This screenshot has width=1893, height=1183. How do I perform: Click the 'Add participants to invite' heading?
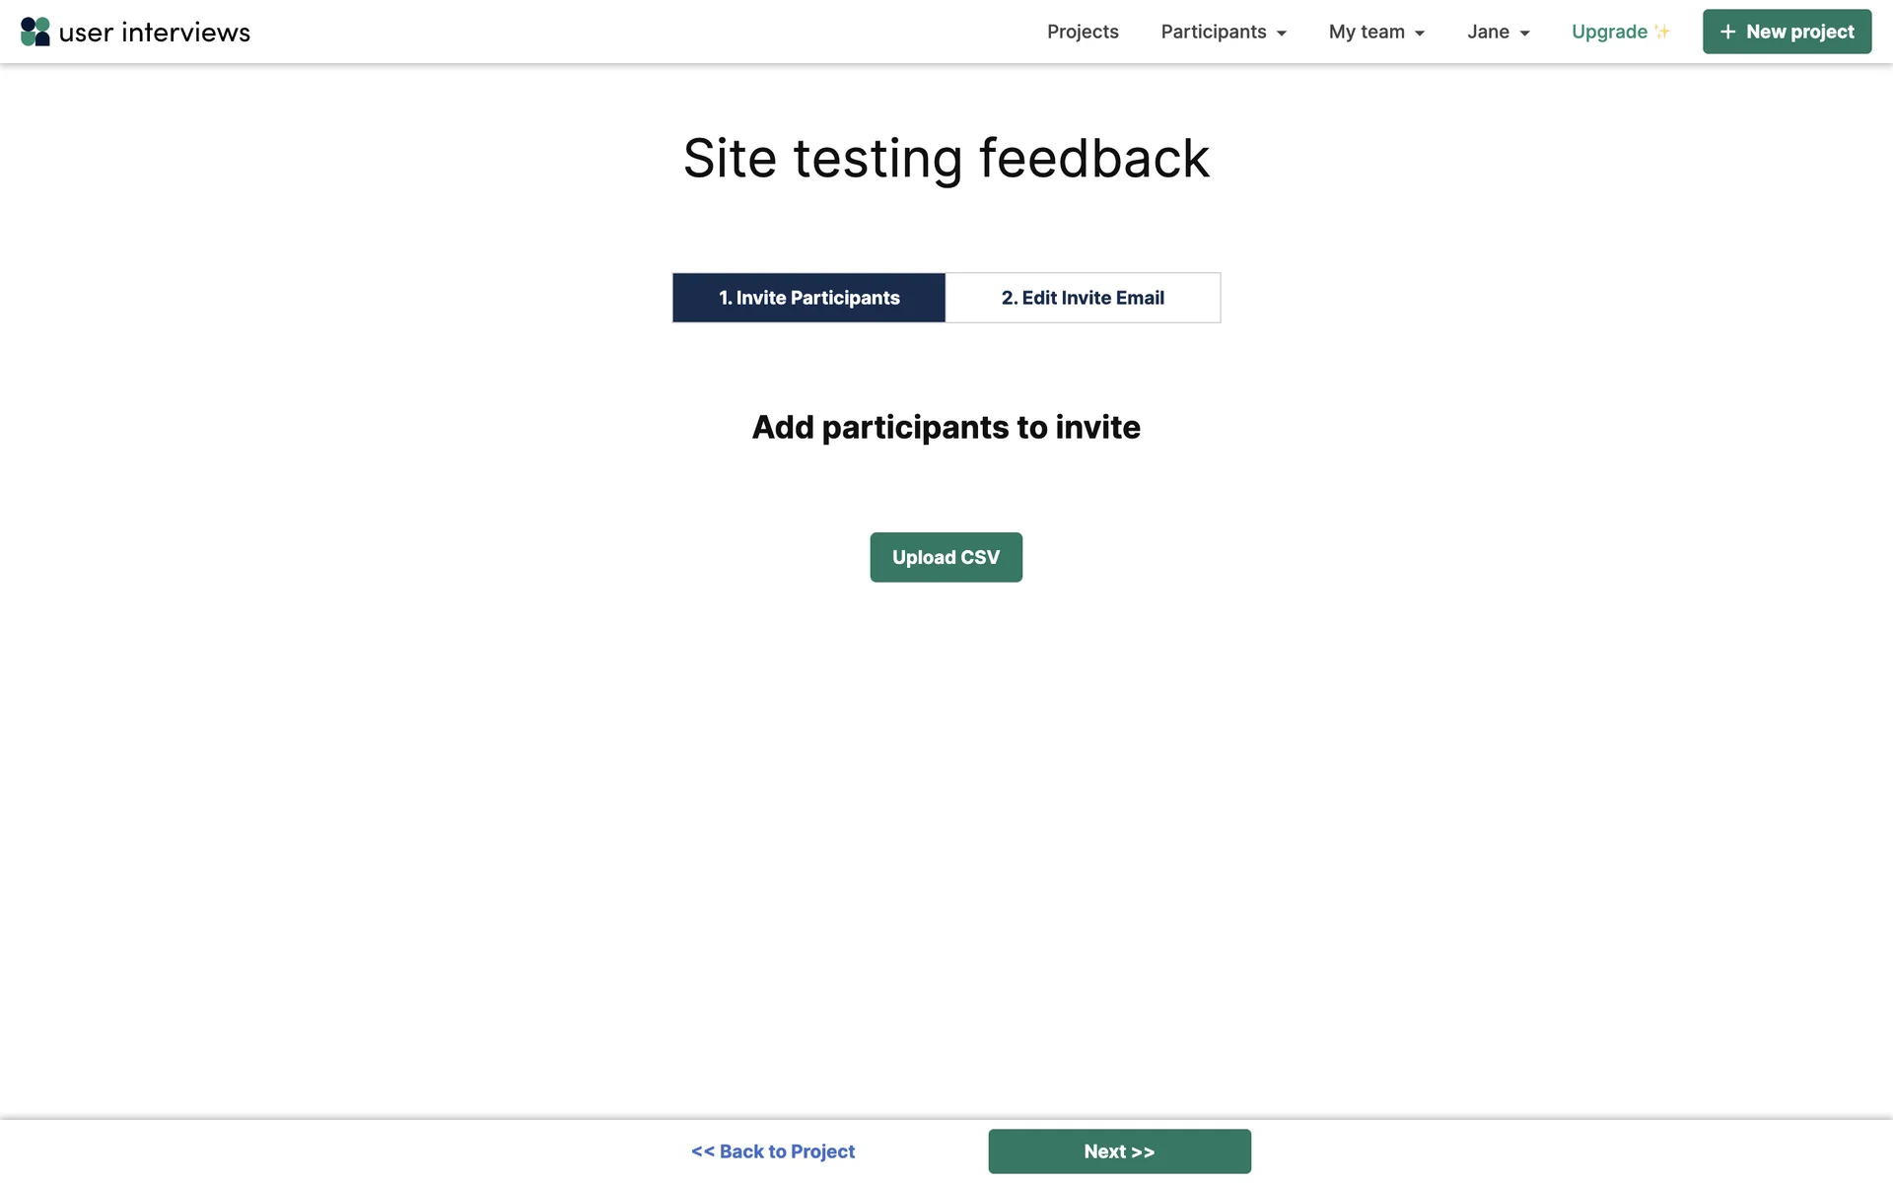click(x=946, y=427)
